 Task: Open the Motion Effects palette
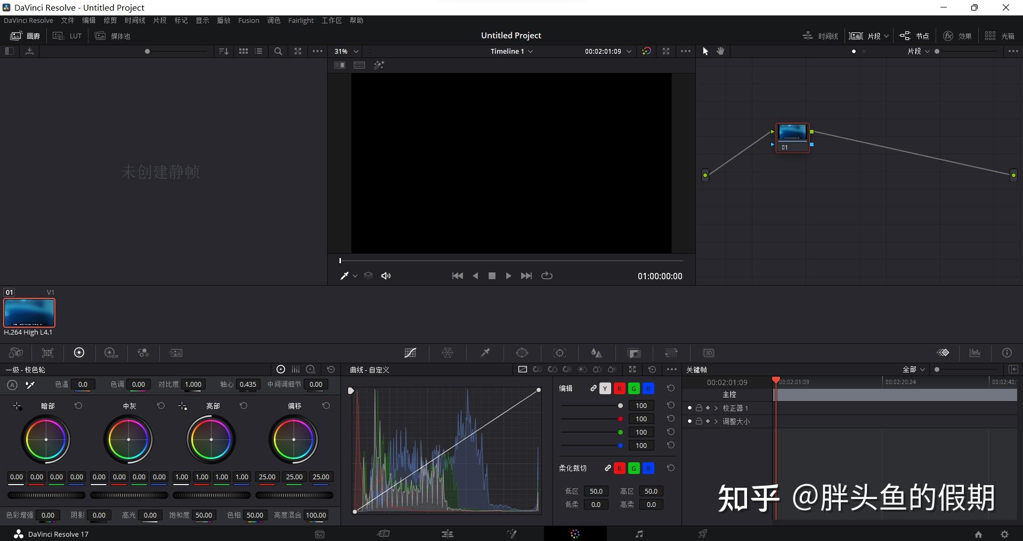tap(176, 353)
